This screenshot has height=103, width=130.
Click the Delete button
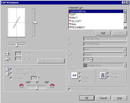coord(120,33)
